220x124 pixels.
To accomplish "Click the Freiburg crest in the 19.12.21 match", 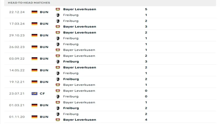I will [x=58, y=79].
